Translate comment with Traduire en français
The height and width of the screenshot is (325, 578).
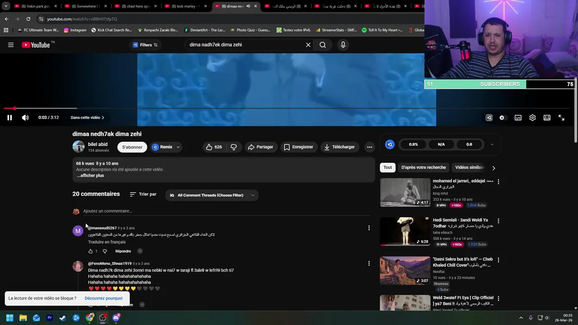(x=107, y=242)
